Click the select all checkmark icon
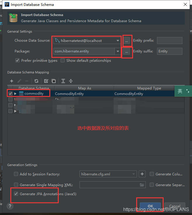192x215 pixels. (x=46, y=81)
